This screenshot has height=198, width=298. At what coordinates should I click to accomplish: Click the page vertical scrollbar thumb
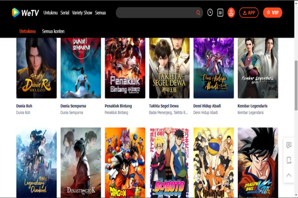coord(296,85)
